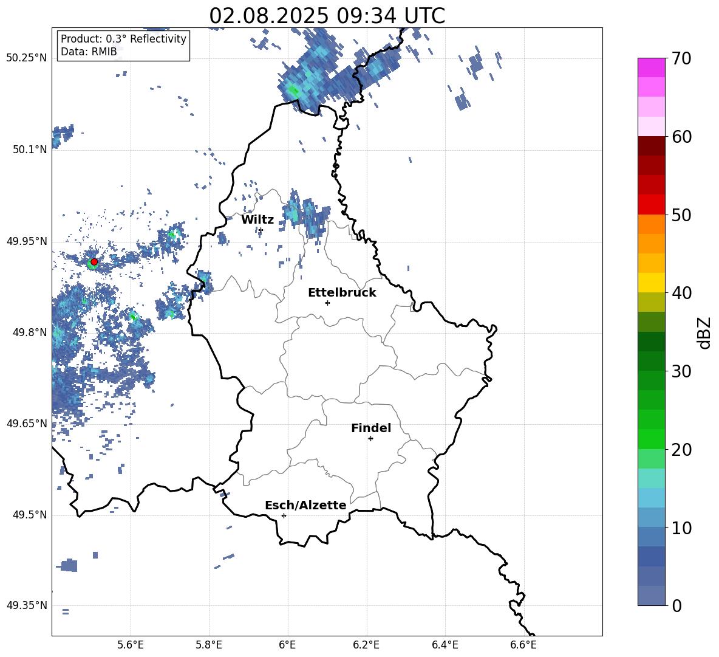The width and height of the screenshot is (719, 657).
Task: Click the cross marker below Wiltz
Action: 261,230
